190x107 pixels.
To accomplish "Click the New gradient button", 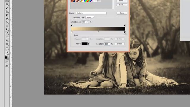I will click(122, 13).
